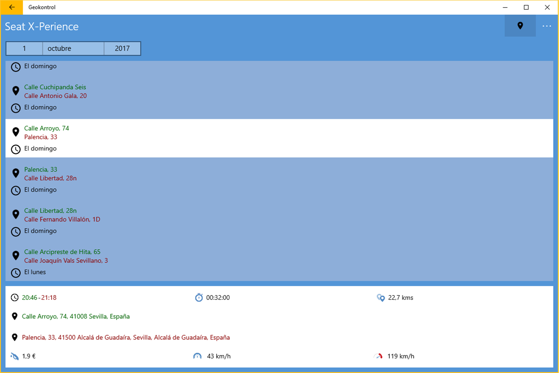
Task: Select trip starting at green Palencia, 33
Action: (x=41, y=169)
